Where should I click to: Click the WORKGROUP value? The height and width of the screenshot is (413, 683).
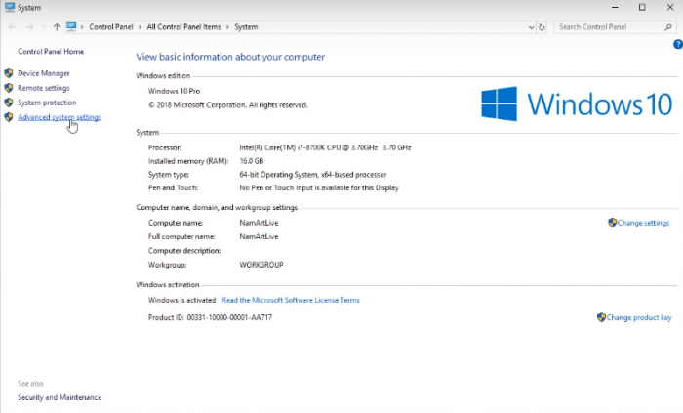[261, 265]
